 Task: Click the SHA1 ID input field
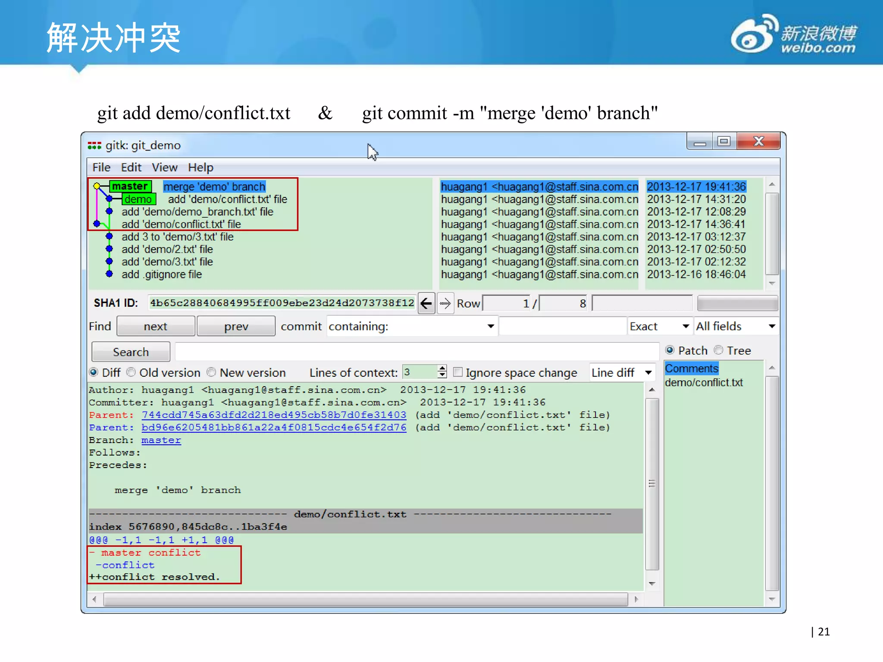pos(282,303)
